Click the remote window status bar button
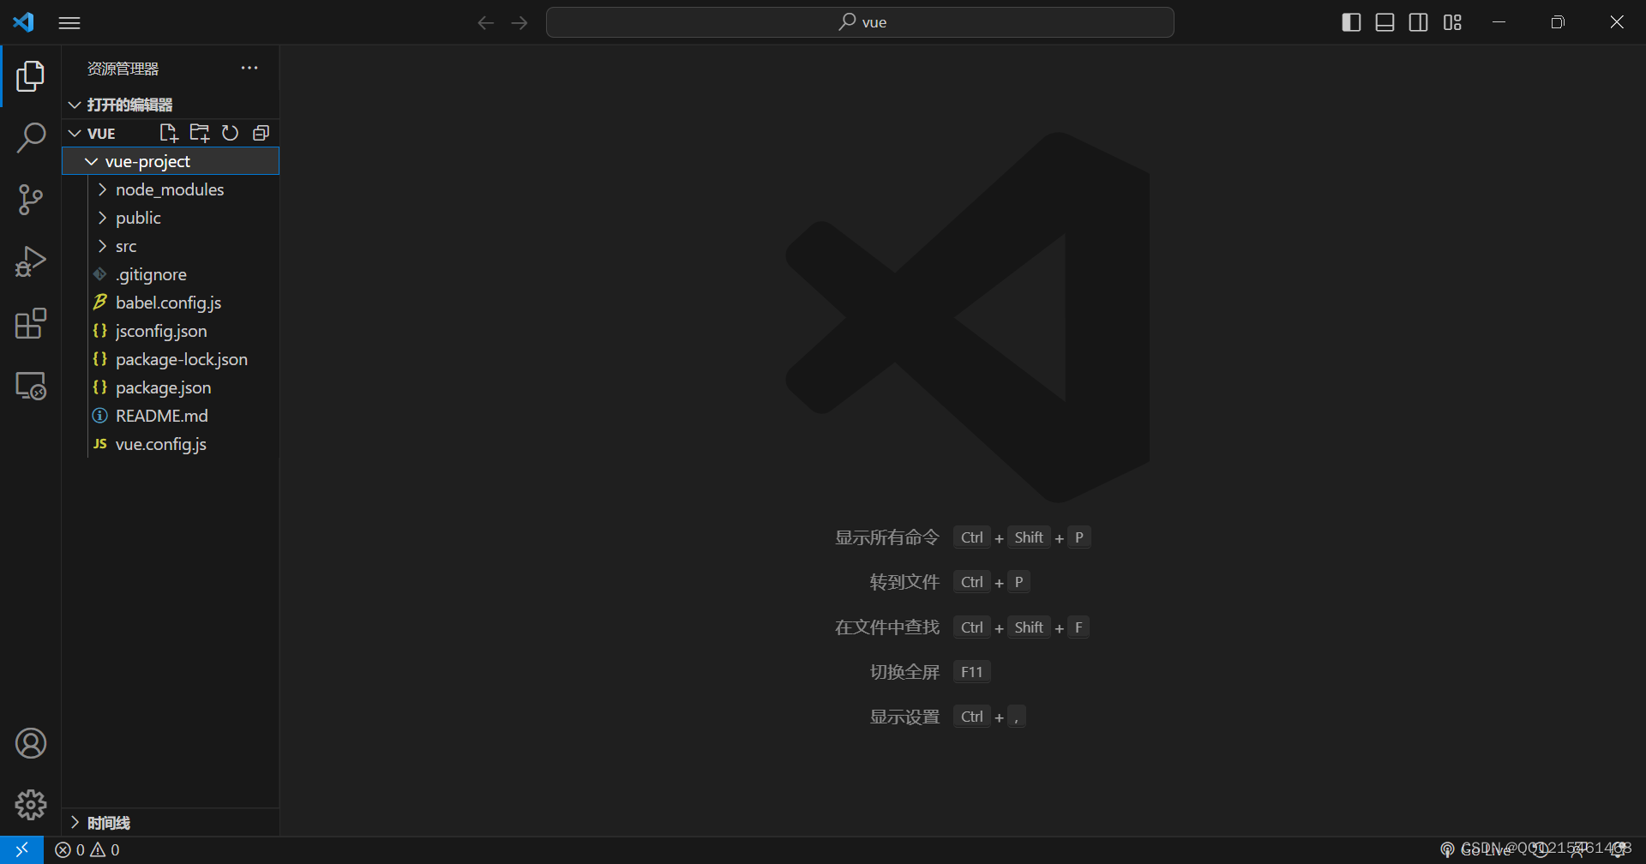Image resolution: width=1646 pixels, height=864 pixels. 21,850
